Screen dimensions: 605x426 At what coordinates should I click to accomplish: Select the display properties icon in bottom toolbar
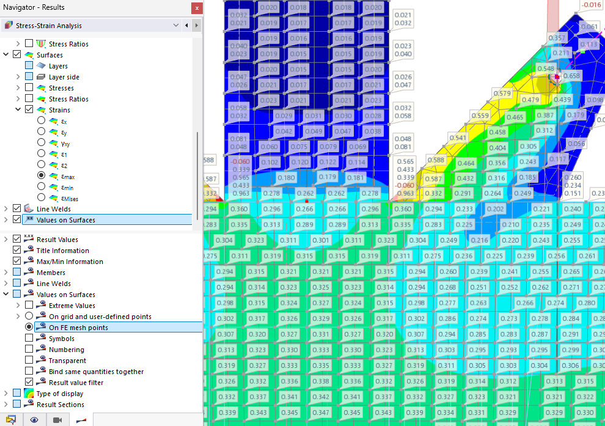click(x=10, y=420)
